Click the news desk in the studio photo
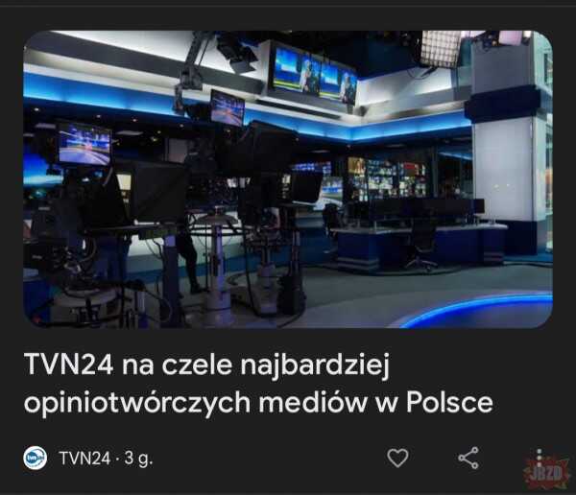The height and width of the screenshot is (495, 576). 419,245
